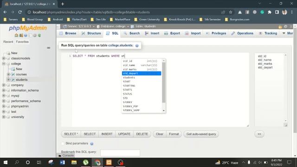297x167 pixels.
Task: Open the Recent tables link
Action: click(8, 42)
